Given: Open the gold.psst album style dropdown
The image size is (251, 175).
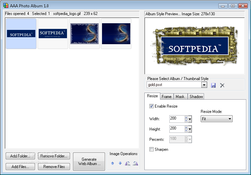Looking at the screenshot, I should [204, 85].
